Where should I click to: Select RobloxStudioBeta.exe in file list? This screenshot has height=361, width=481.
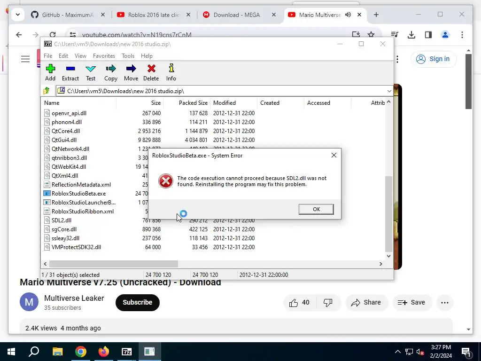(x=78, y=194)
